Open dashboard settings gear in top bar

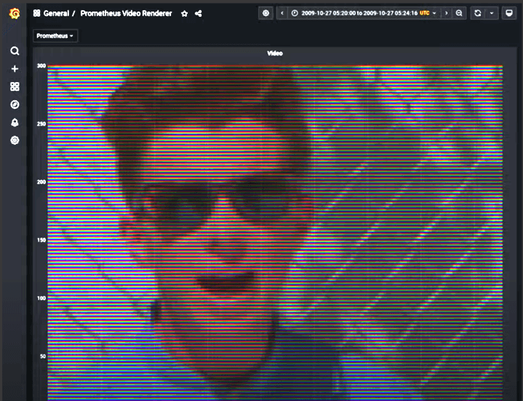[266, 13]
